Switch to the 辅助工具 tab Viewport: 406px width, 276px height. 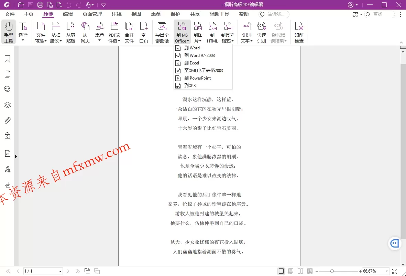pyautogui.click(x=219, y=14)
